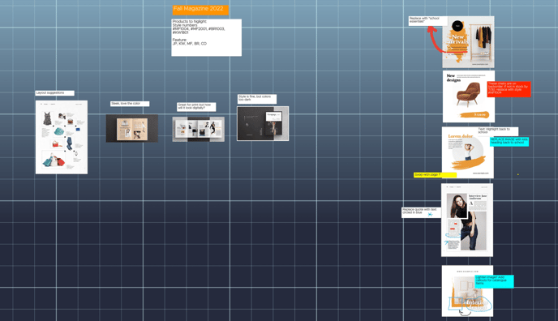
Task: Click the dark black magazine mockup image
Action: [x=263, y=124]
